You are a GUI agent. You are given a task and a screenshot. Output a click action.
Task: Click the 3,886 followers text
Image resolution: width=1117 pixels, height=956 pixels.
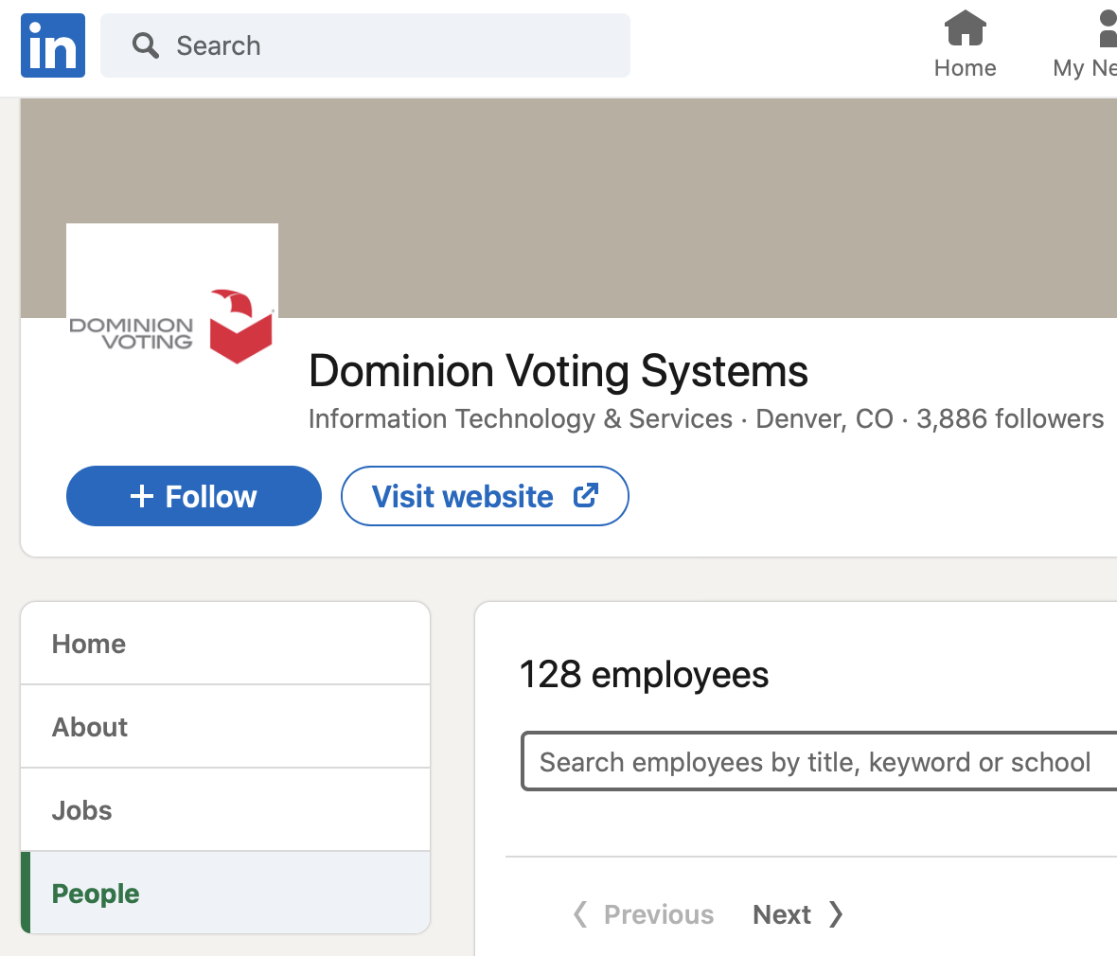tap(1009, 419)
